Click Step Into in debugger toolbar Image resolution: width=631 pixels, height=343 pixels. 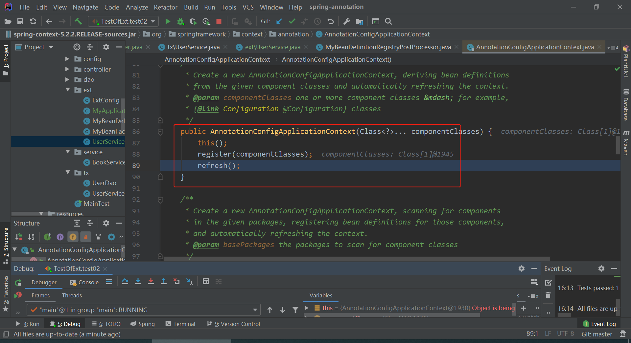[138, 282]
